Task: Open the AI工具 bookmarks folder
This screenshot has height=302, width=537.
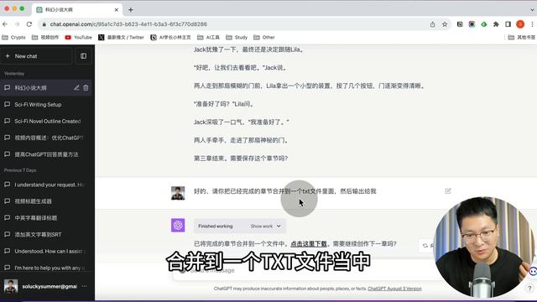Action: pyautogui.click(x=208, y=37)
